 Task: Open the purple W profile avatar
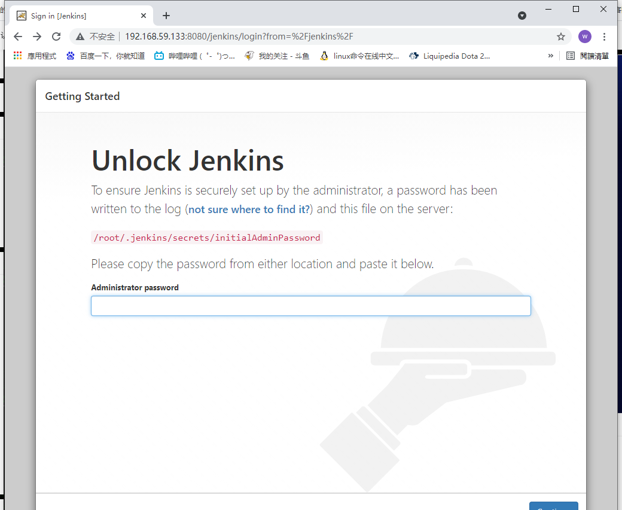[585, 37]
